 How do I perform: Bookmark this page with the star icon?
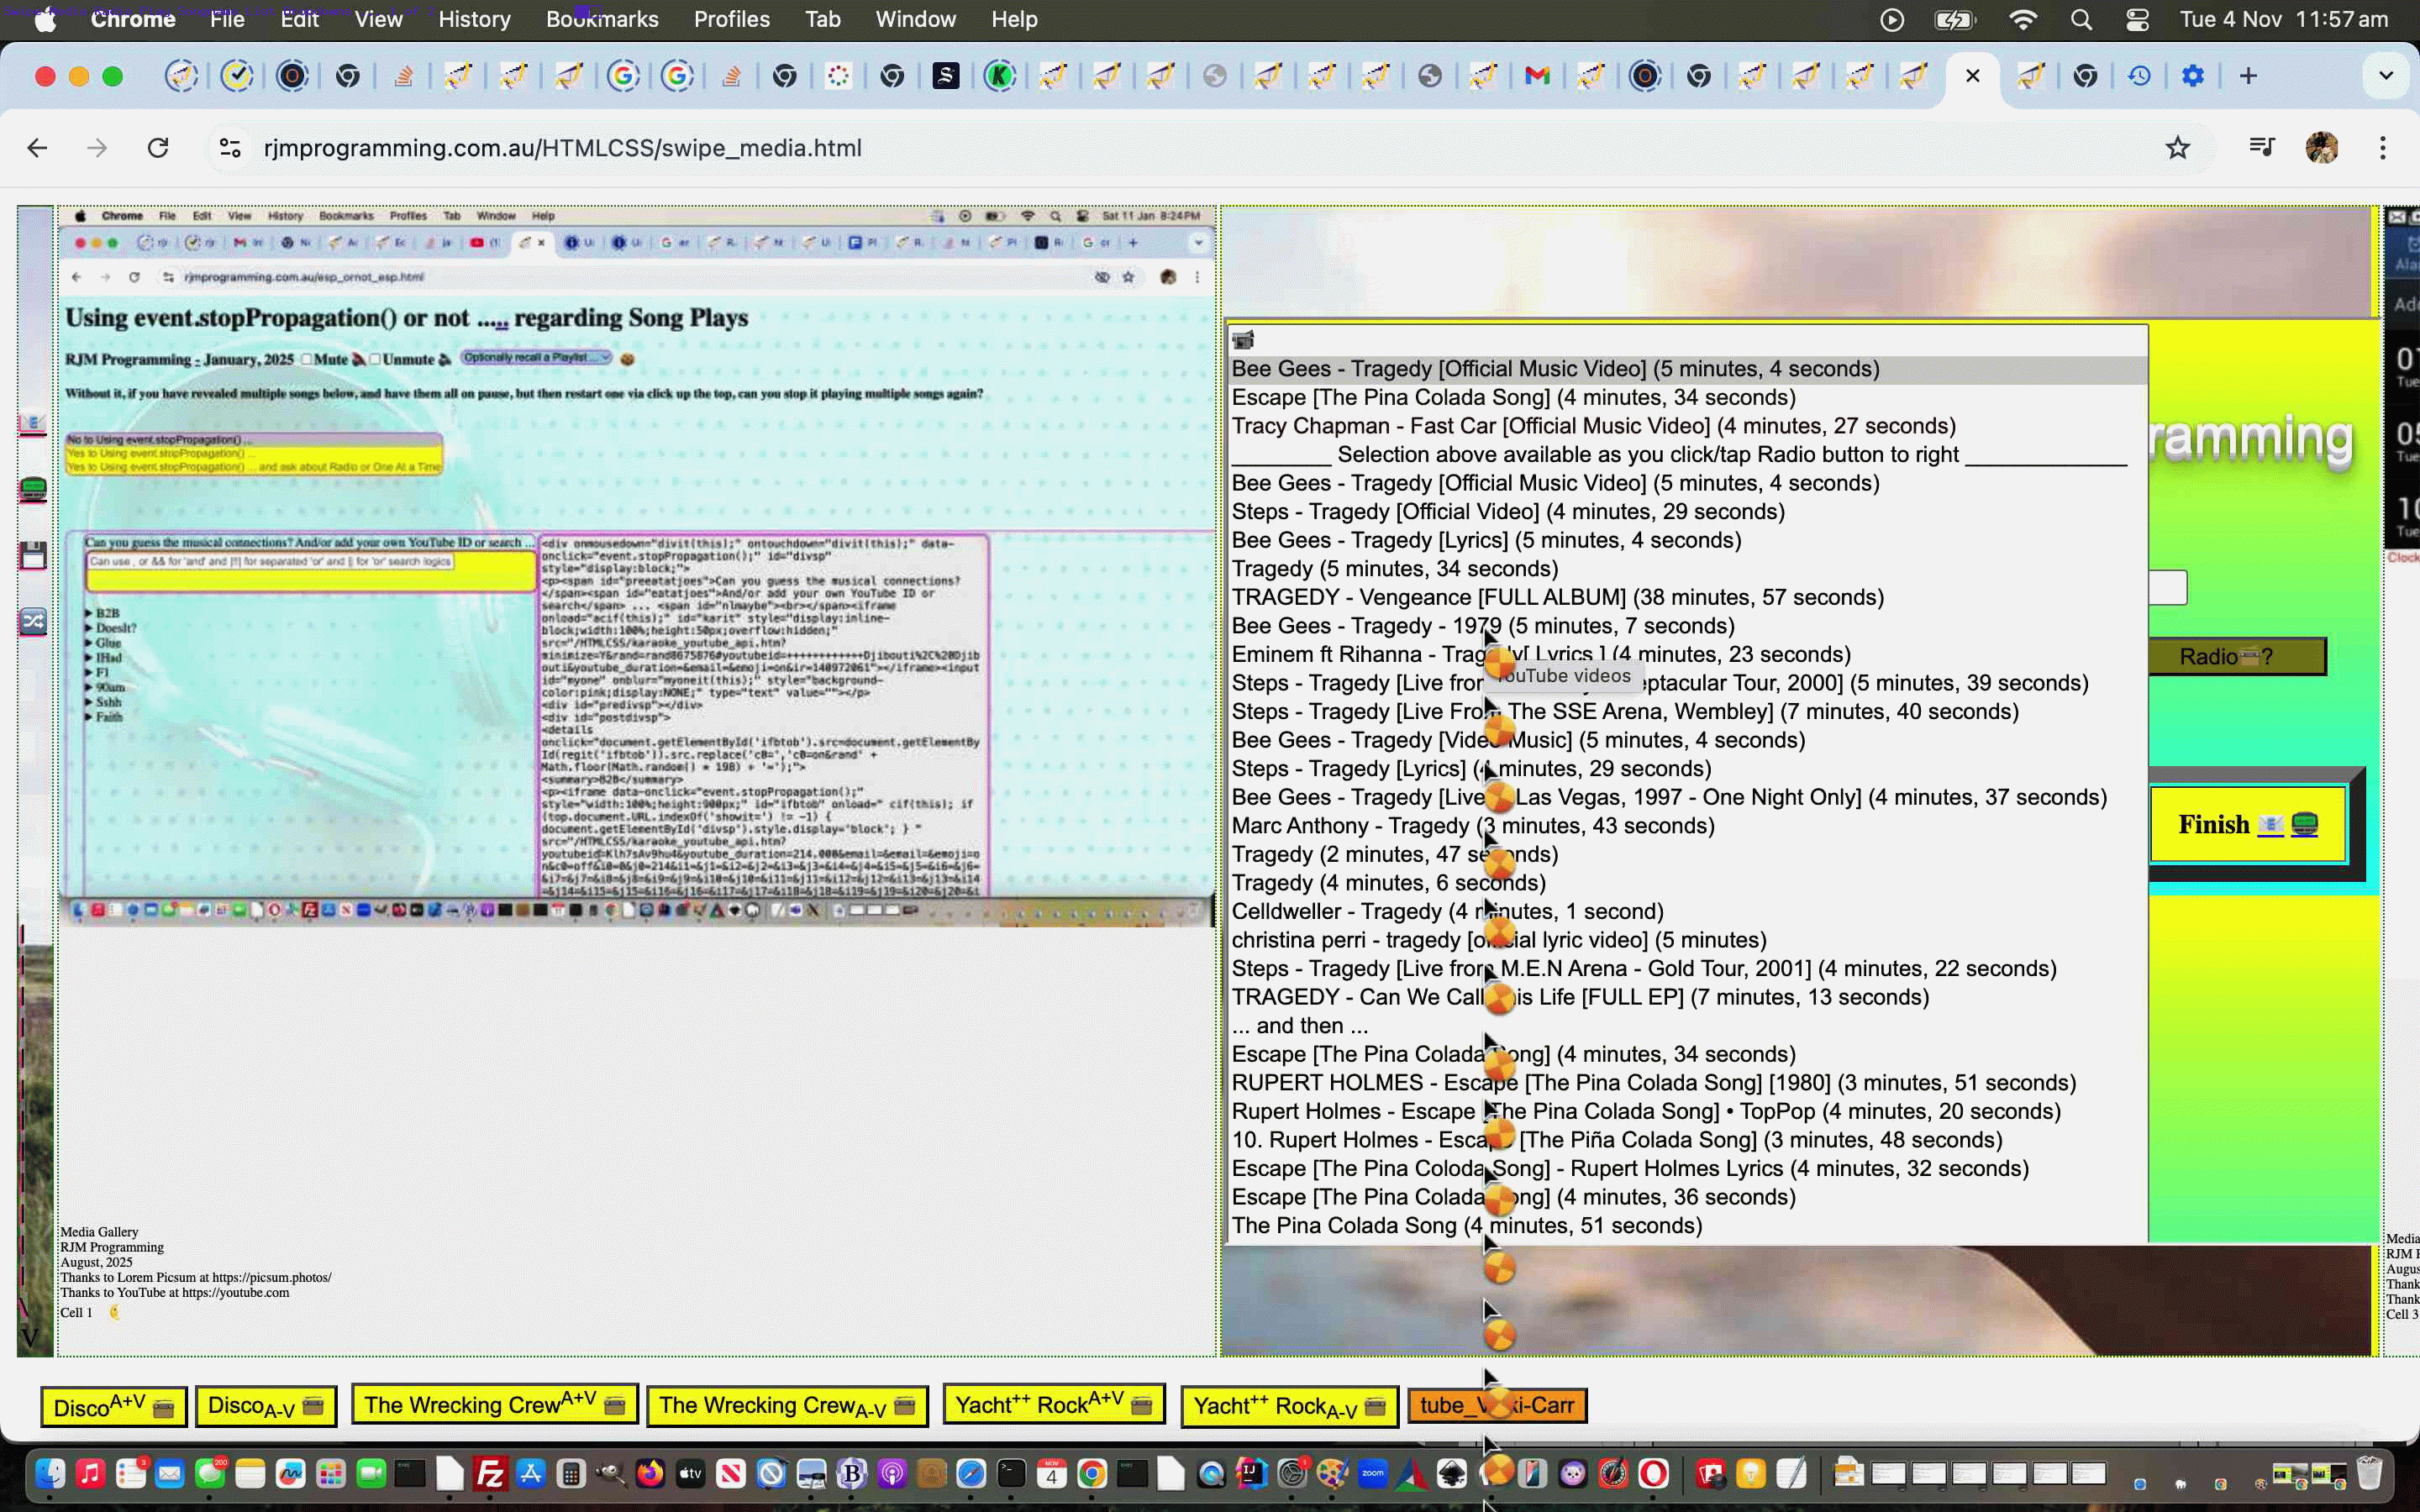(2177, 148)
